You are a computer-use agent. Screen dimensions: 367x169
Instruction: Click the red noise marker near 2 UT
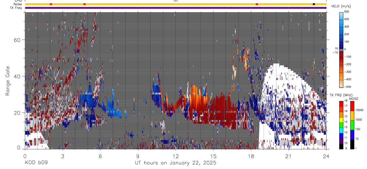[51, 4]
